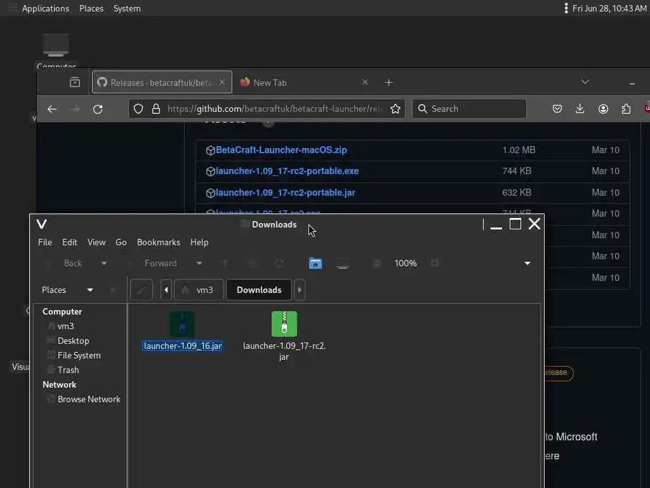Click the Downloads path button
650x488 pixels.
click(x=259, y=290)
